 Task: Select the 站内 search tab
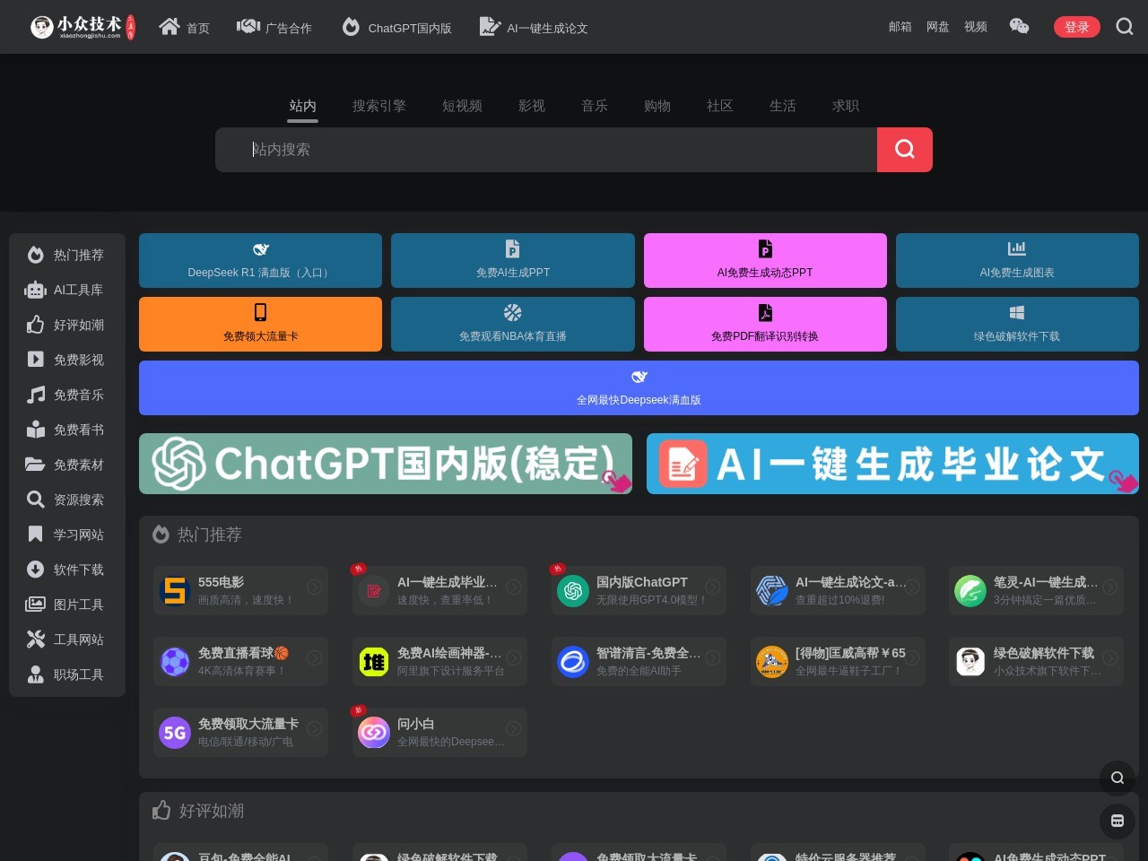[x=303, y=106]
